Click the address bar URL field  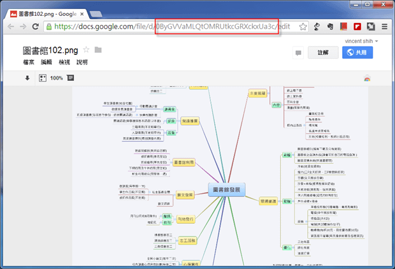click(175, 27)
